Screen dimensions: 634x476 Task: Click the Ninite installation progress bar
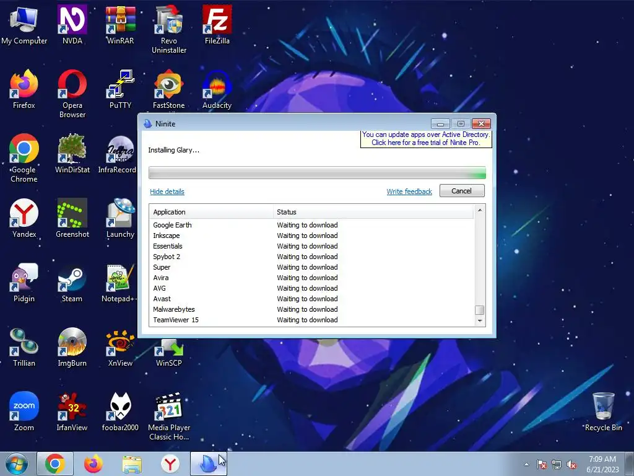pyautogui.click(x=317, y=173)
